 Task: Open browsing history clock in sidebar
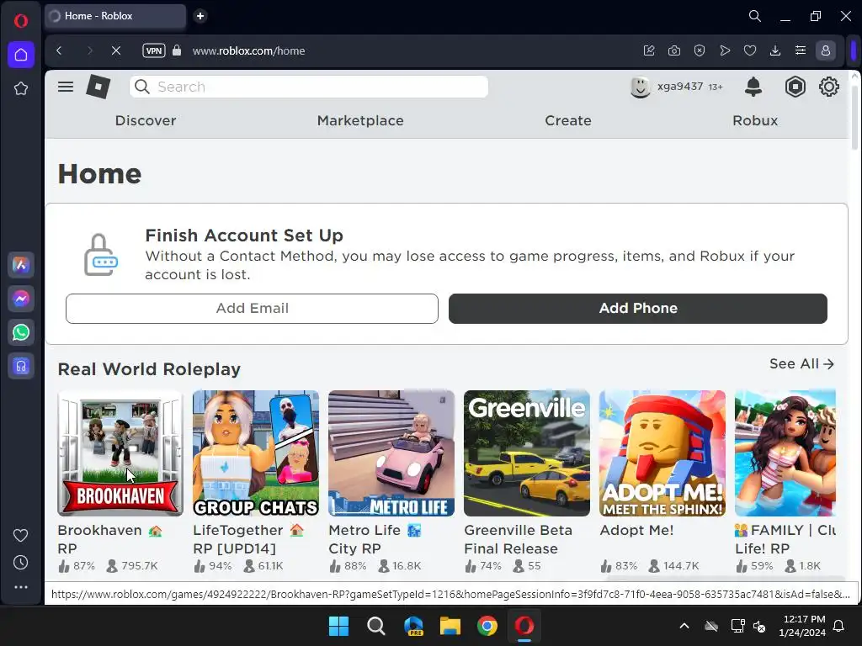[21, 563]
